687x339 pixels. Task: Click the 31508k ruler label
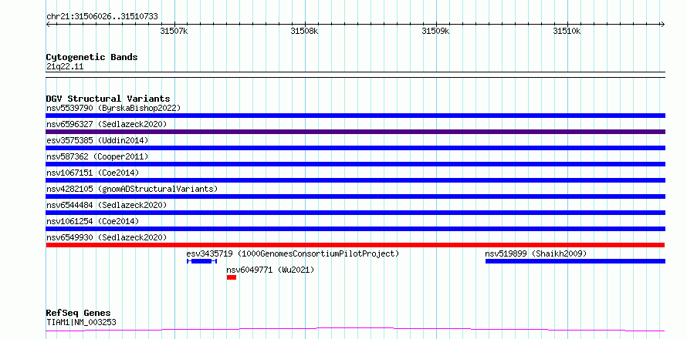(x=304, y=31)
